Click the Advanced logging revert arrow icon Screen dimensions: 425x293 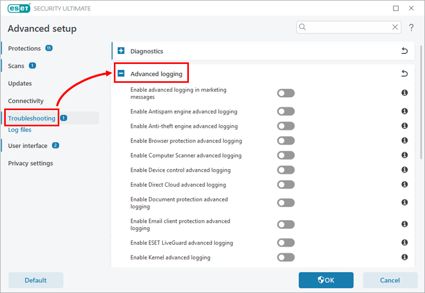click(404, 74)
